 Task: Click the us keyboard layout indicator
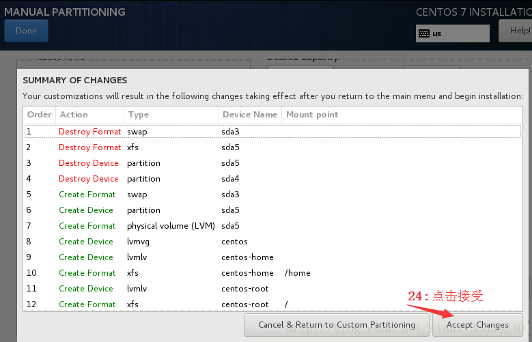click(452, 33)
